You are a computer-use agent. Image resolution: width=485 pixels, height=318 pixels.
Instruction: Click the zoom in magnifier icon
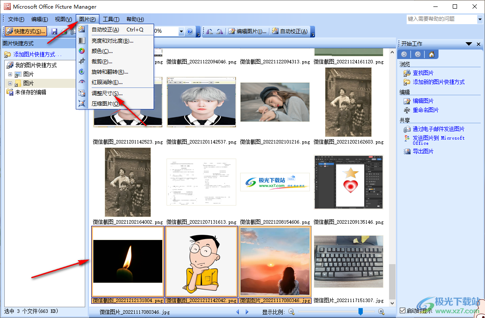(x=381, y=312)
